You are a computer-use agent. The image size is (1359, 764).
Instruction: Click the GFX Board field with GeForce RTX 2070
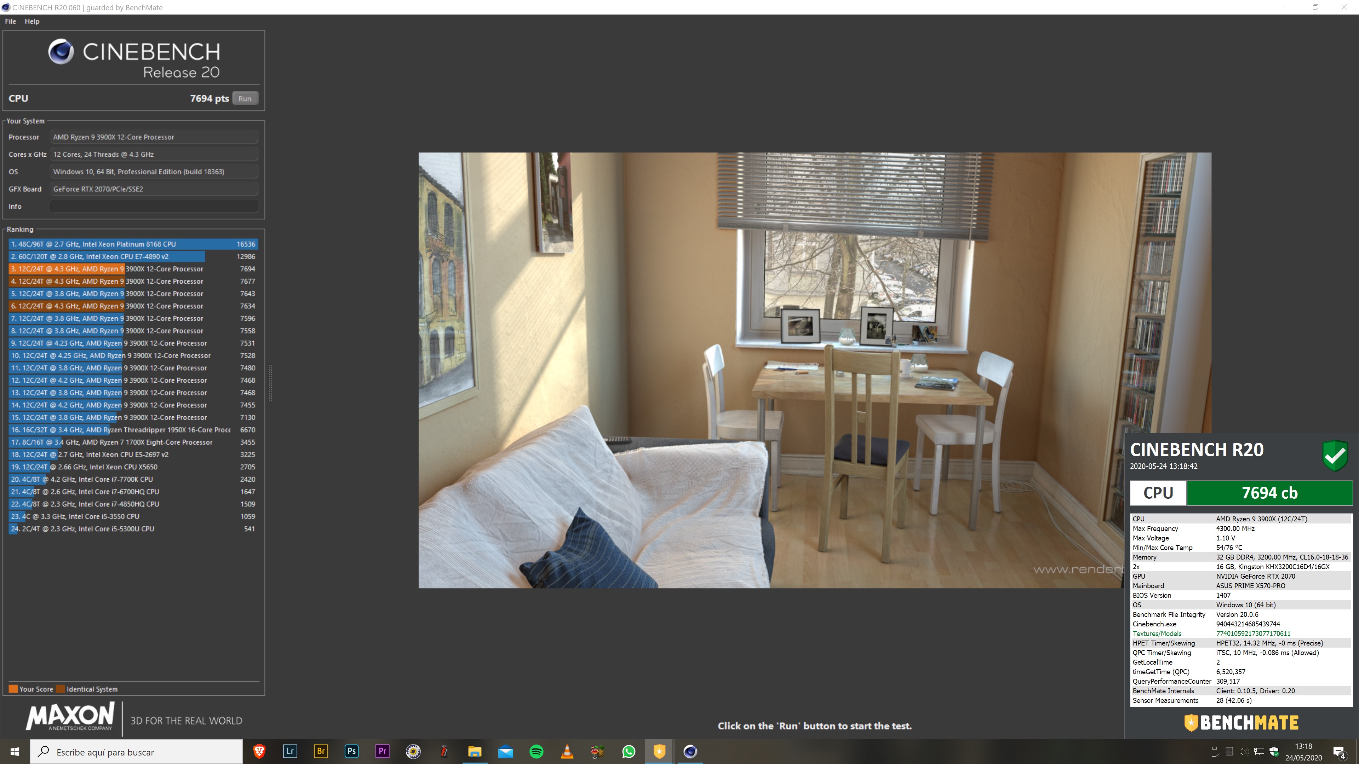154,189
